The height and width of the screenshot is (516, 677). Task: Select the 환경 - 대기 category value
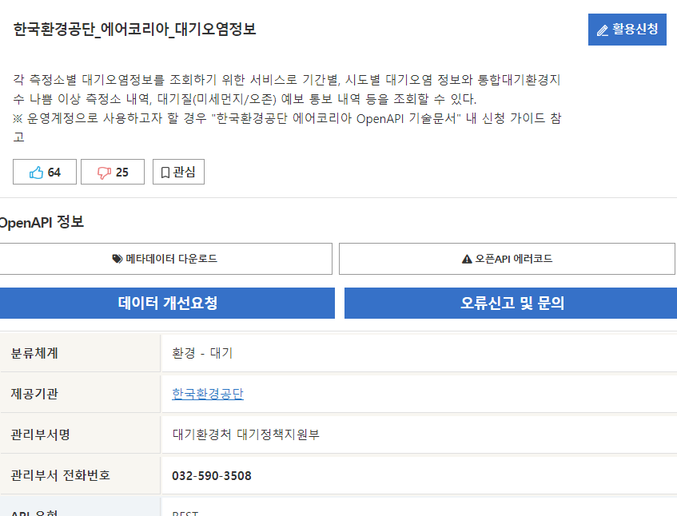coord(202,353)
